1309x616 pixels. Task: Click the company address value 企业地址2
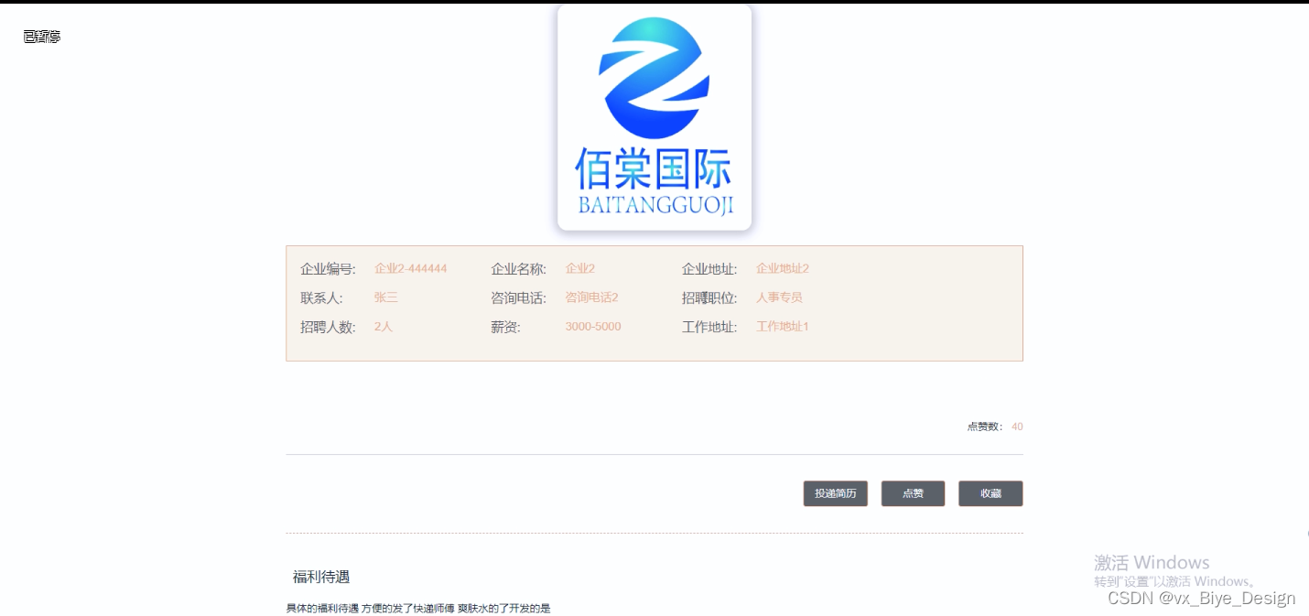click(783, 268)
